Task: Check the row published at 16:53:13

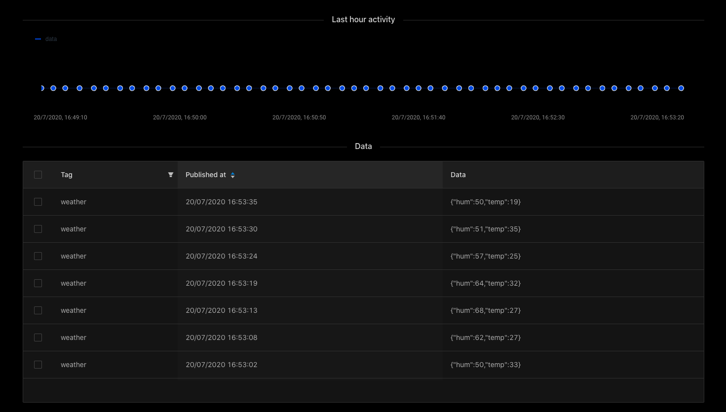Action: 38,310
